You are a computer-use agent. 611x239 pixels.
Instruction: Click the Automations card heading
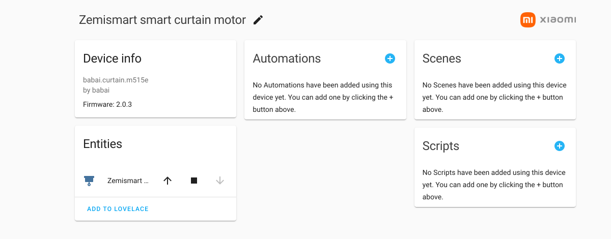pyautogui.click(x=287, y=58)
